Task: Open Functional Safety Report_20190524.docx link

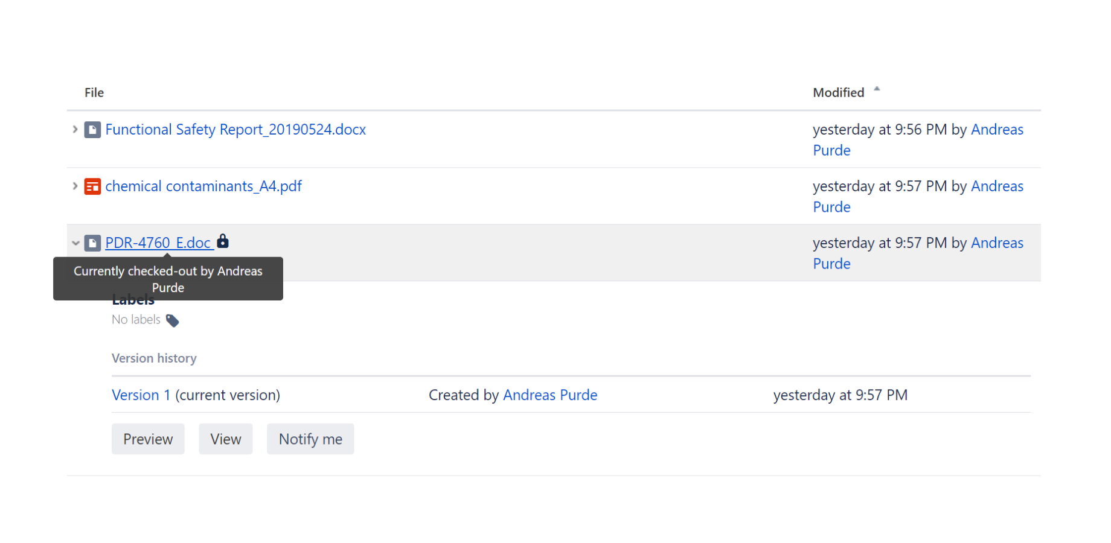Action: point(235,130)
